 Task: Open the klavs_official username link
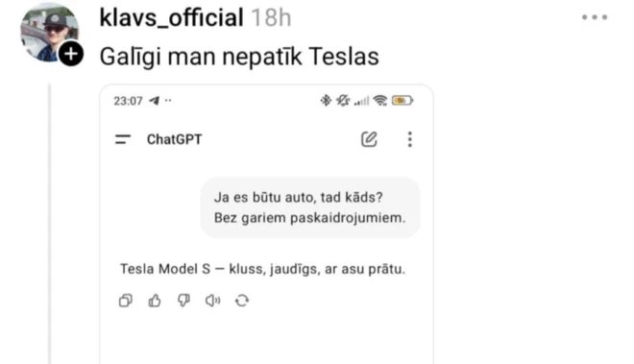(x=171, y=18)
